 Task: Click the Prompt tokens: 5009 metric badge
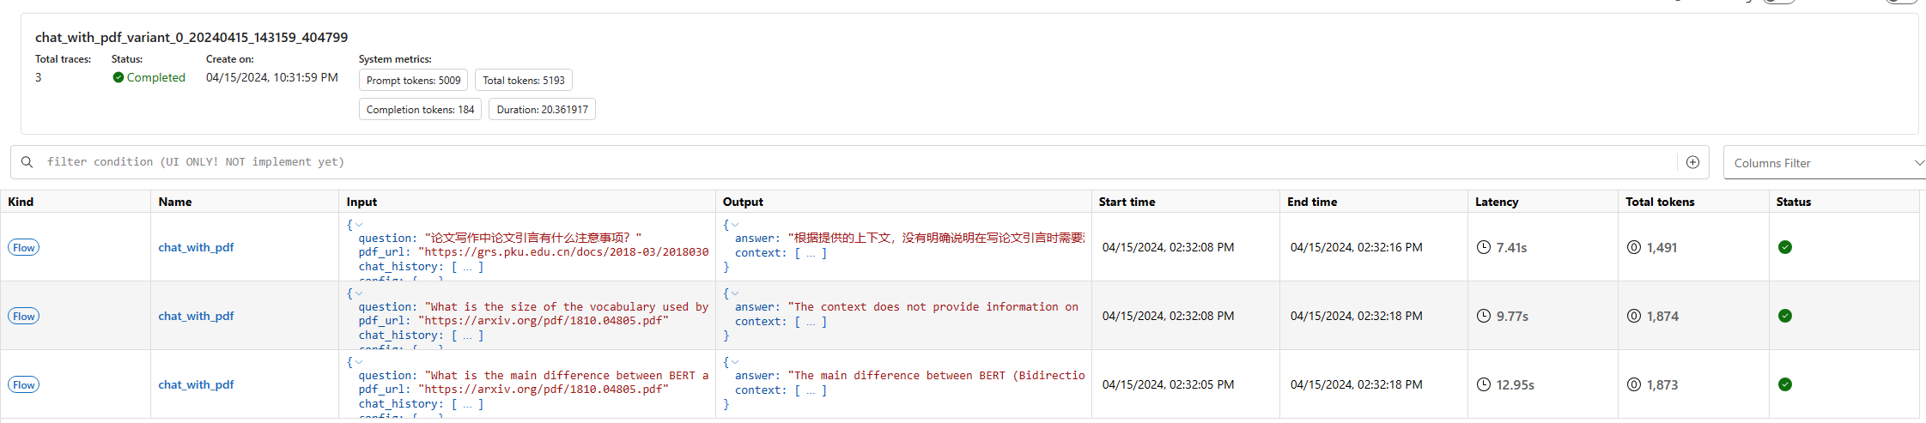tap(413, 81)
